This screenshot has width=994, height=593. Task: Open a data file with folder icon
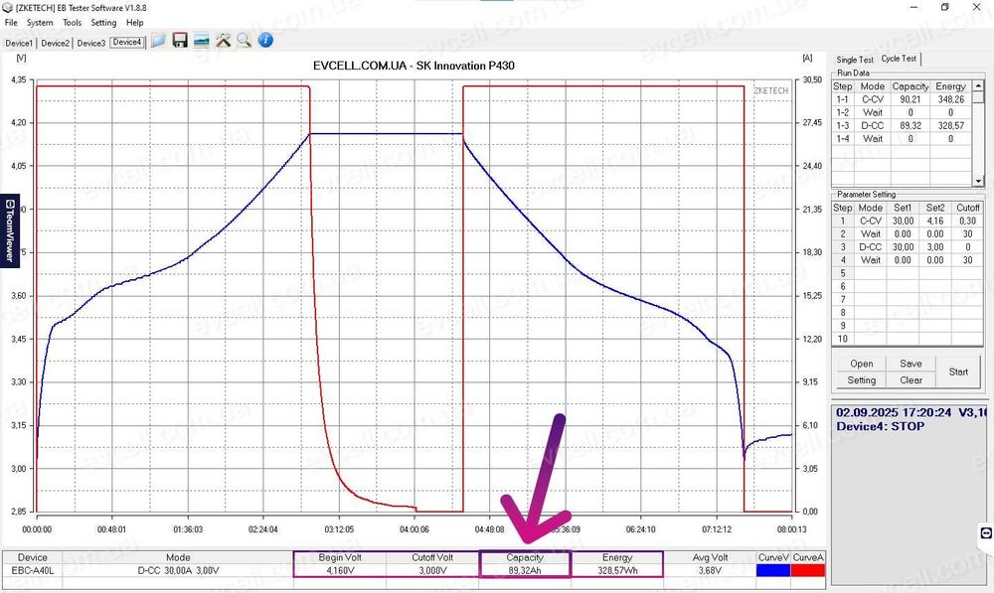pos(158,41)
